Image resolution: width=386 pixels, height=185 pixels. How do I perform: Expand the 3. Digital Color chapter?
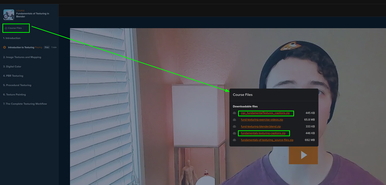click(12, 66)
